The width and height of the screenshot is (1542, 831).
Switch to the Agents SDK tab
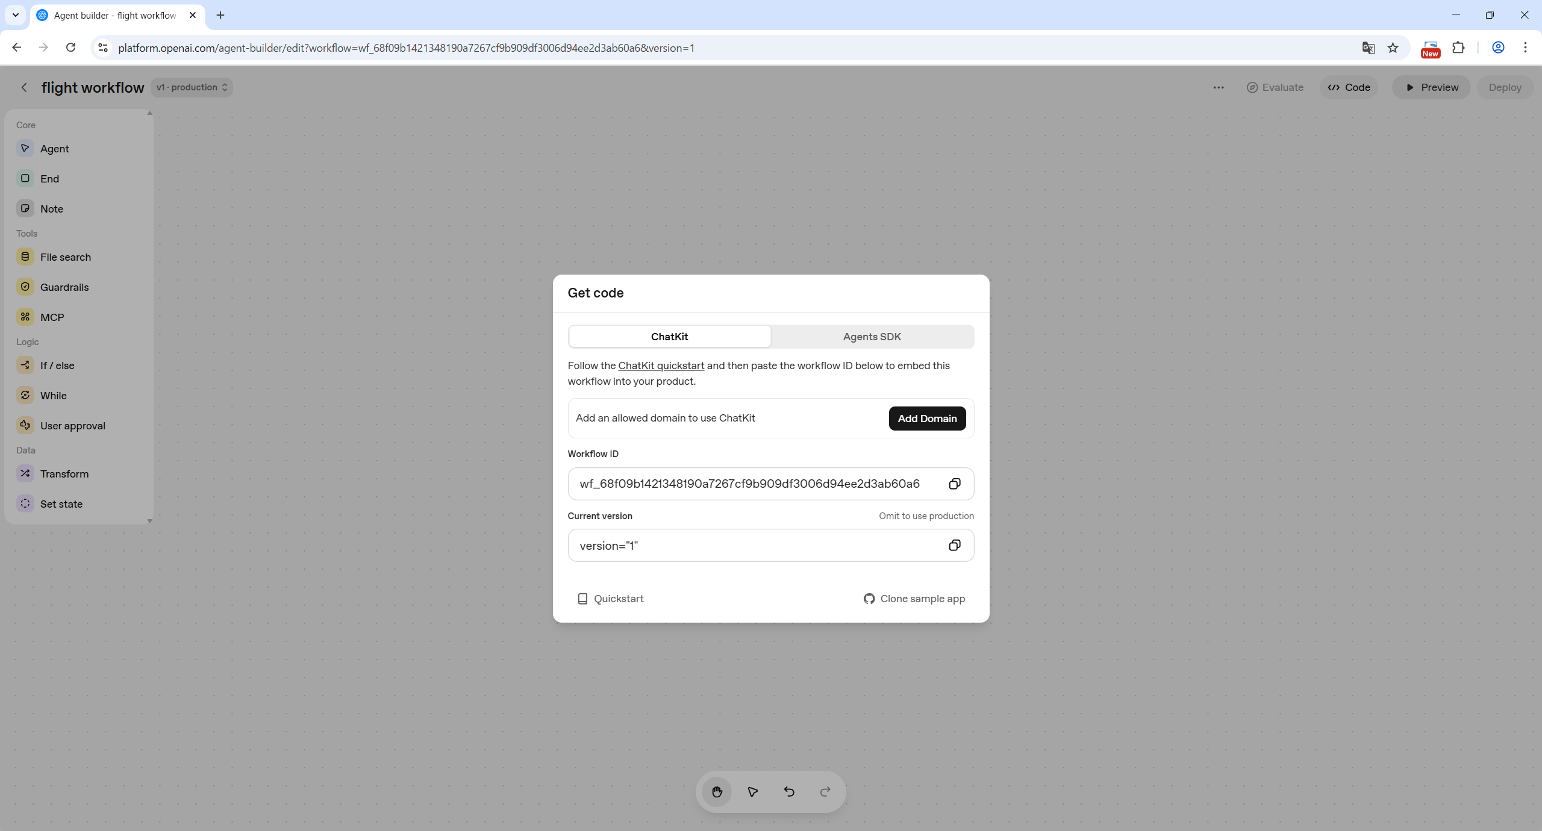(872, 337)
